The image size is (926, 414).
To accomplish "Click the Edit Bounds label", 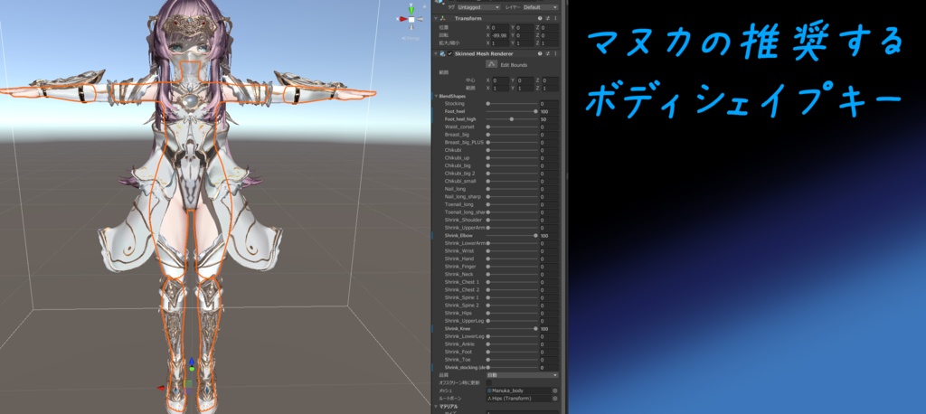I will pos(514,65).
